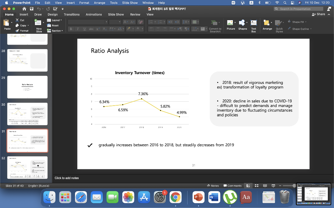This screenshot has height=208, width=334.
Task: Click 'Click to add notes' area
Action: point(67,178)
